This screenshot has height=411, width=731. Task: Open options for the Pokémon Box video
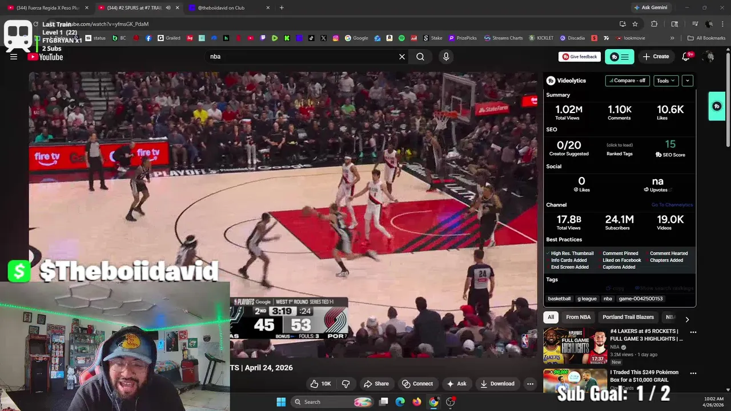[693, 373]
